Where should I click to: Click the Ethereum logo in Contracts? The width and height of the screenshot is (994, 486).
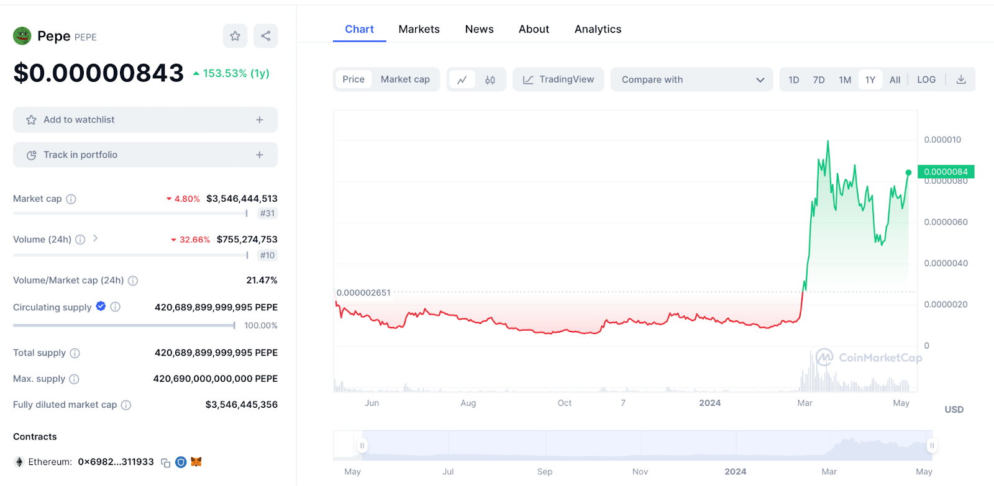tap(19, 462)
